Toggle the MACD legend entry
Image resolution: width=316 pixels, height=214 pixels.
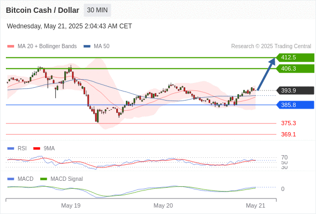(25, 179)
